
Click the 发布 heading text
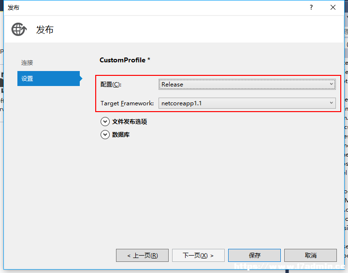(x=45, y=30)
